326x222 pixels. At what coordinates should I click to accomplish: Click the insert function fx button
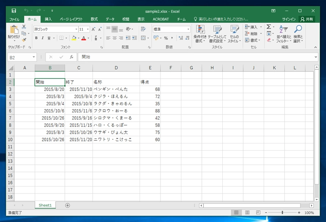[71, 57]
